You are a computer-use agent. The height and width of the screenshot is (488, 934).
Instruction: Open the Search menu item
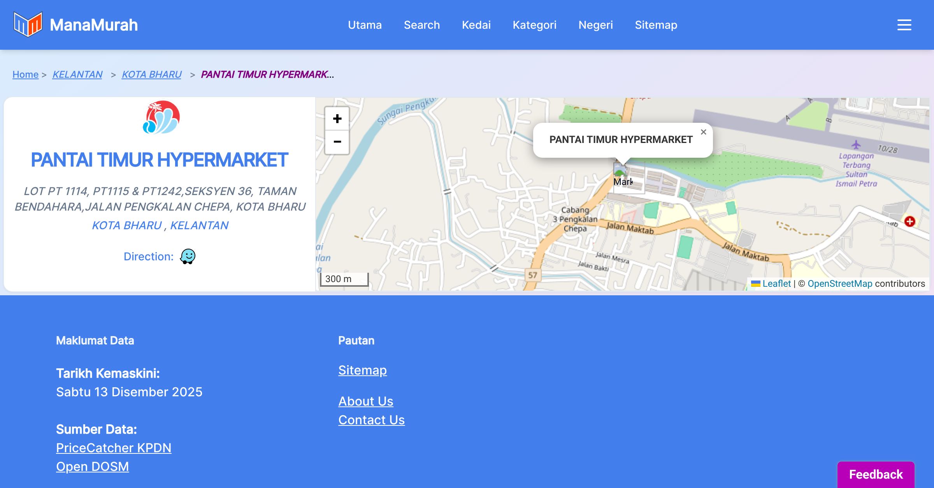pyautogui.click(x=421, y=25)
